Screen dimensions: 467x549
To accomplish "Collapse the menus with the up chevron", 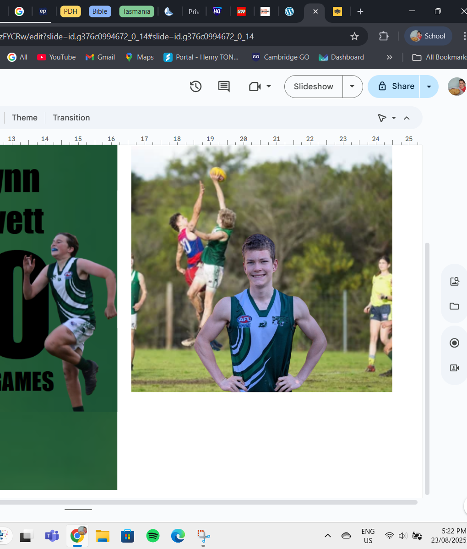I will click(x=407, y=118).
